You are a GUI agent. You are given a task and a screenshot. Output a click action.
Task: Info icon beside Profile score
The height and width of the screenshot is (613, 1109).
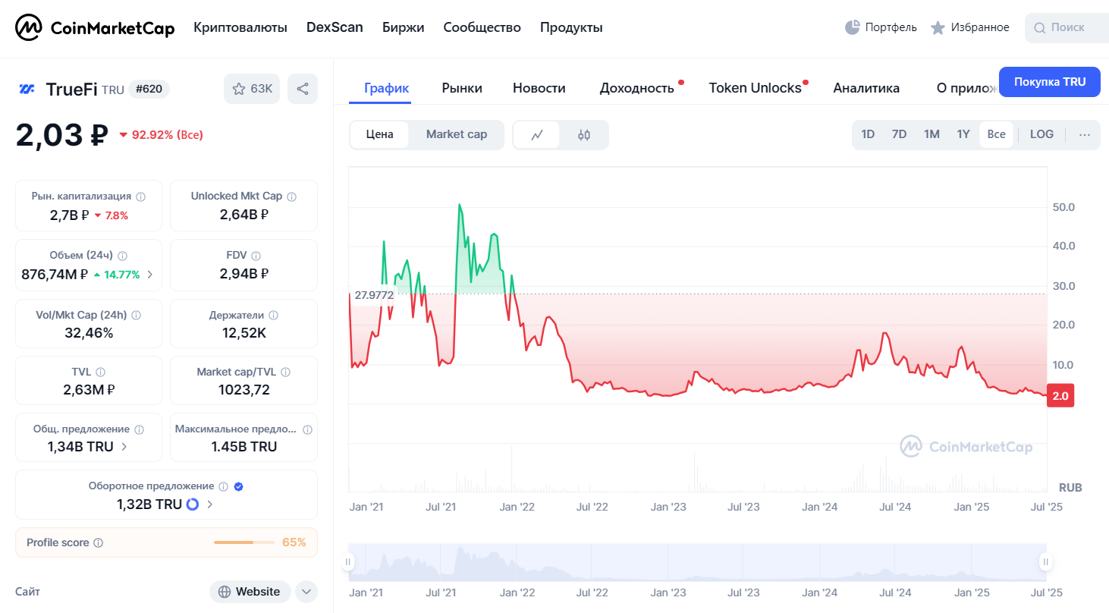coord(98,543)
